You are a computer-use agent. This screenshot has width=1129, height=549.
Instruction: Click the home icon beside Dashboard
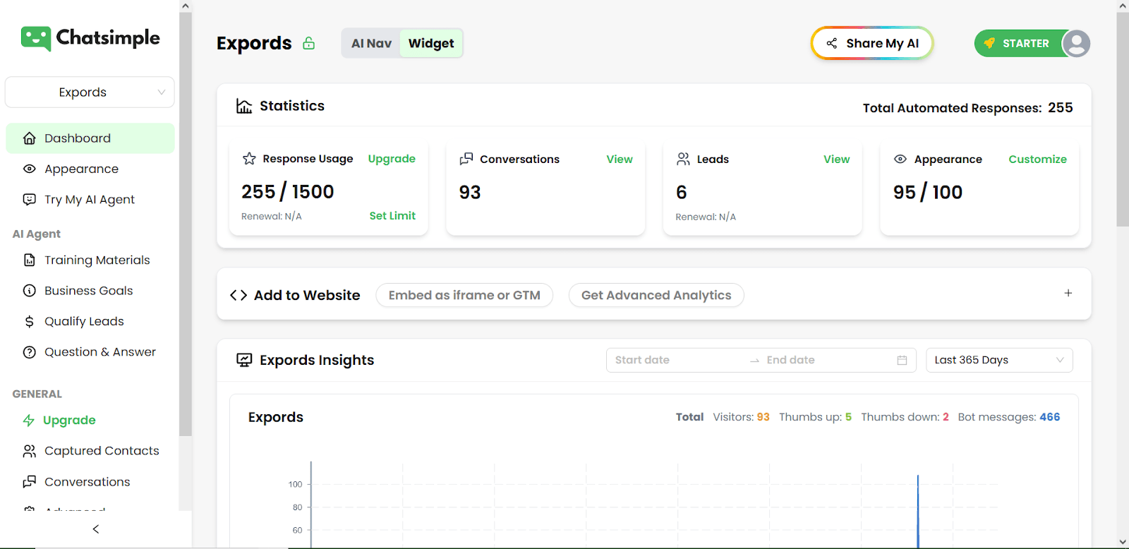[30, 138]
